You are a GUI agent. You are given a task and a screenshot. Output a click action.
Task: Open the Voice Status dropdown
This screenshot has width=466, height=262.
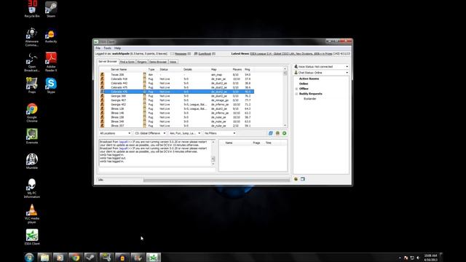point(321,66)
